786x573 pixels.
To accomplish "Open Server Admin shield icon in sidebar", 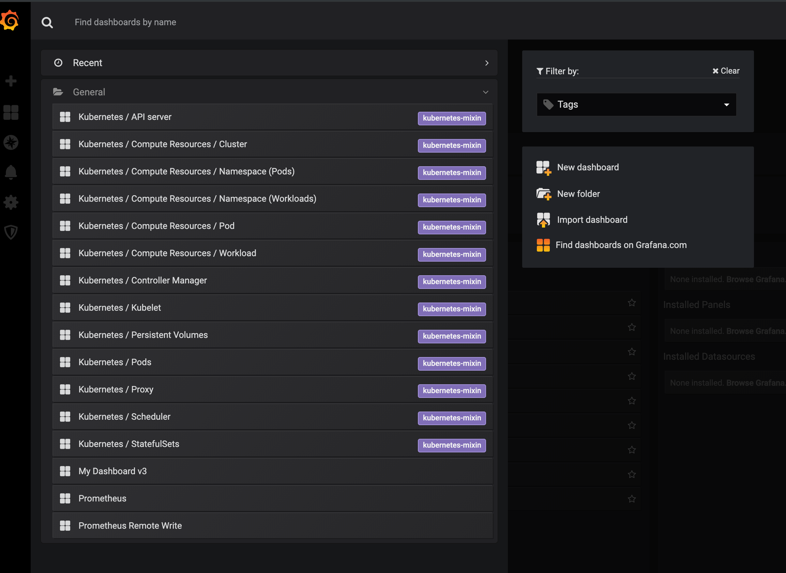I will click(x=11, y=232).
